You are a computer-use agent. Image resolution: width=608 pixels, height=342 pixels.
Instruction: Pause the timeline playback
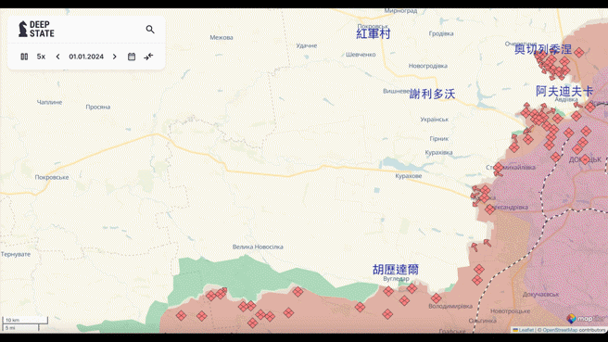click(x=24, y=57)
